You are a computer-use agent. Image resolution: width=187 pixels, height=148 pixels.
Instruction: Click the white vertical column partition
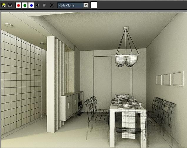pos(51,82)
